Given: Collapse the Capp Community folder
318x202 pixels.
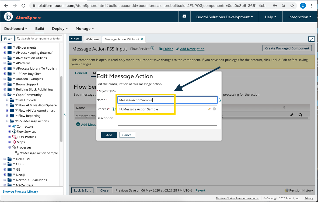Looking at the screenshot, I should click(x=5, y=95).
